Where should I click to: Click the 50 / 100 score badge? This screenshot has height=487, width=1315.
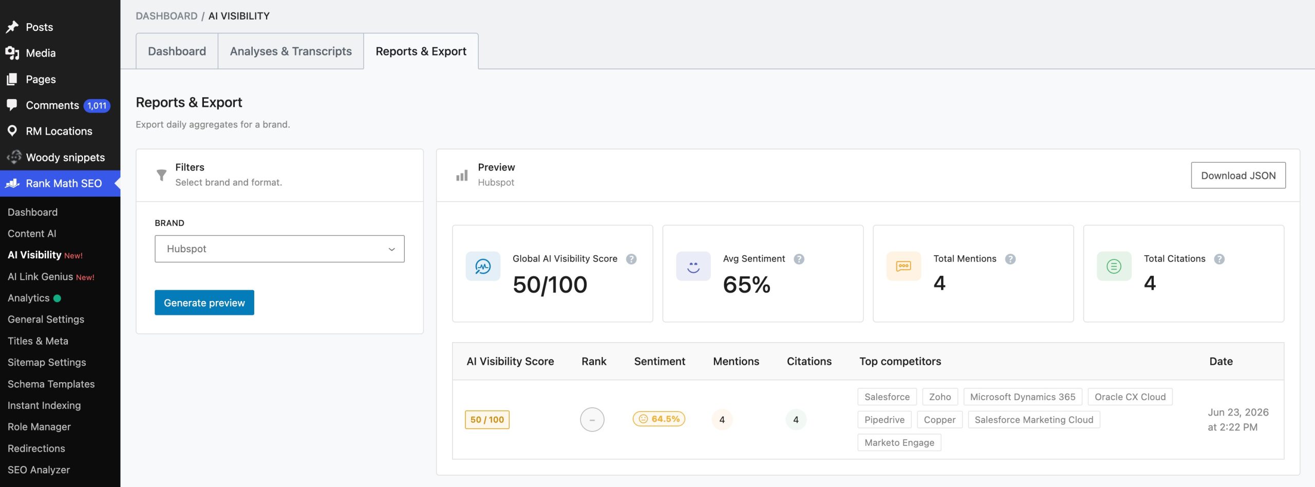pos(487,420)
